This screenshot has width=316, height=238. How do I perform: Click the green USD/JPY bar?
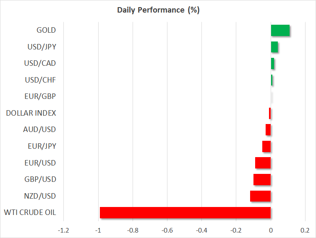(x=274, y=47)
